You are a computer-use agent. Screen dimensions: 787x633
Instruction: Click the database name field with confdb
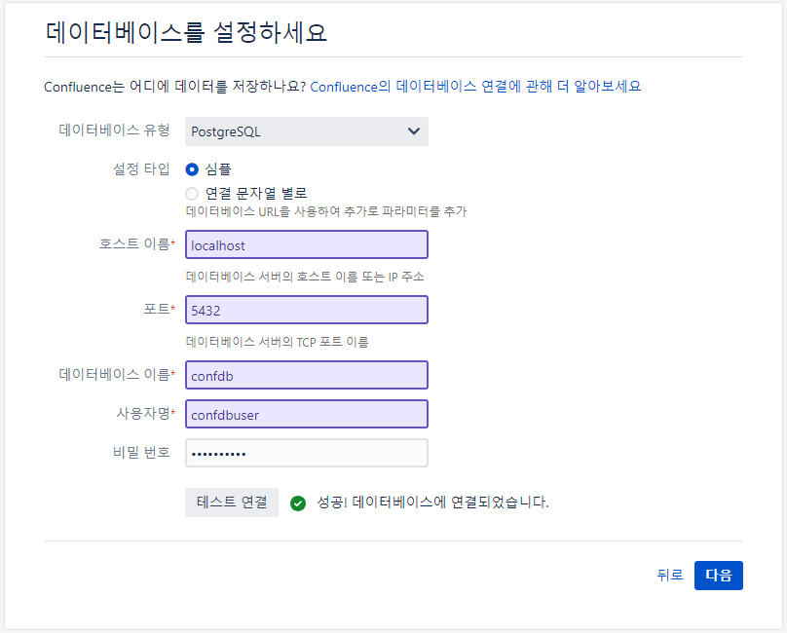tap(306, 375)
